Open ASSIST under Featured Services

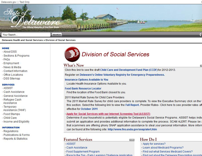(71, 144)
